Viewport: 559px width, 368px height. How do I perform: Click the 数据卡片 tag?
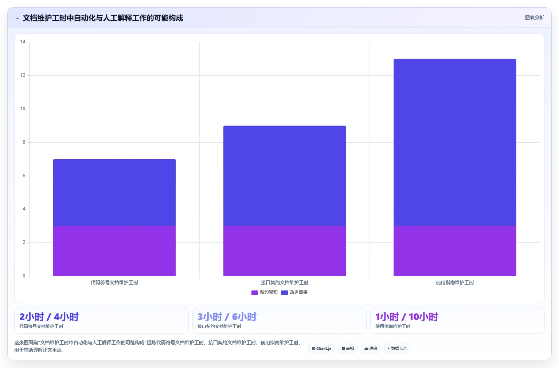point(397,348)
